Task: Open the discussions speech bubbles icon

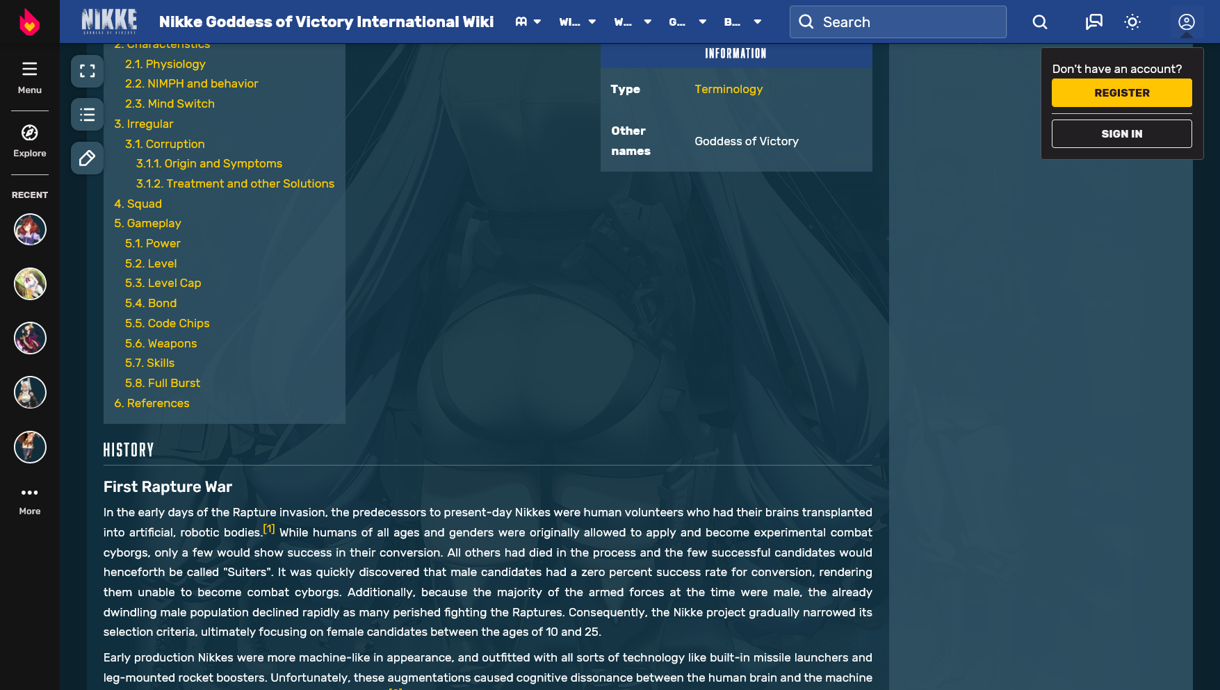Action: coord(1093,22)
